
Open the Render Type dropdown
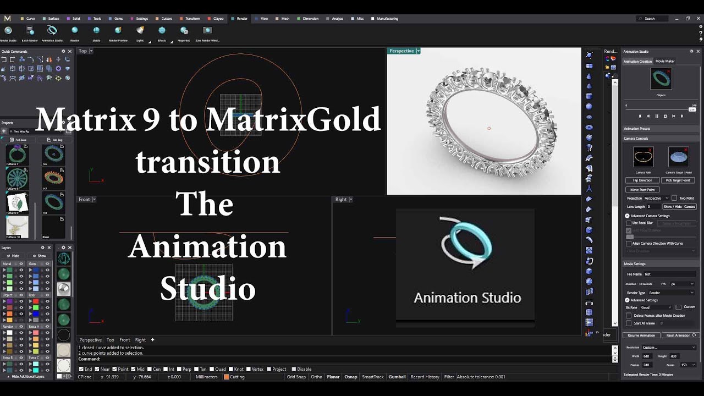tap(672, 293)
